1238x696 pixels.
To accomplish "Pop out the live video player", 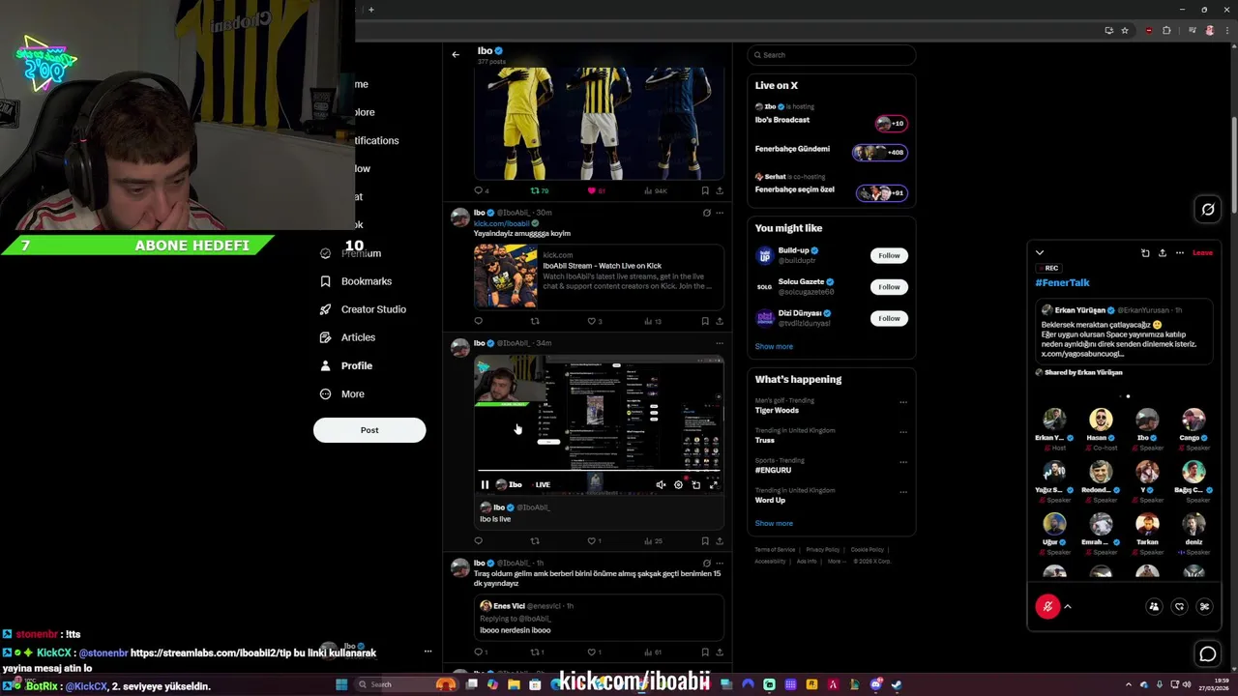I will (695, 484).
